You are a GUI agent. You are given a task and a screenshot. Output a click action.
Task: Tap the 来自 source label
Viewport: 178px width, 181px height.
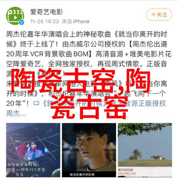point(67,21)
